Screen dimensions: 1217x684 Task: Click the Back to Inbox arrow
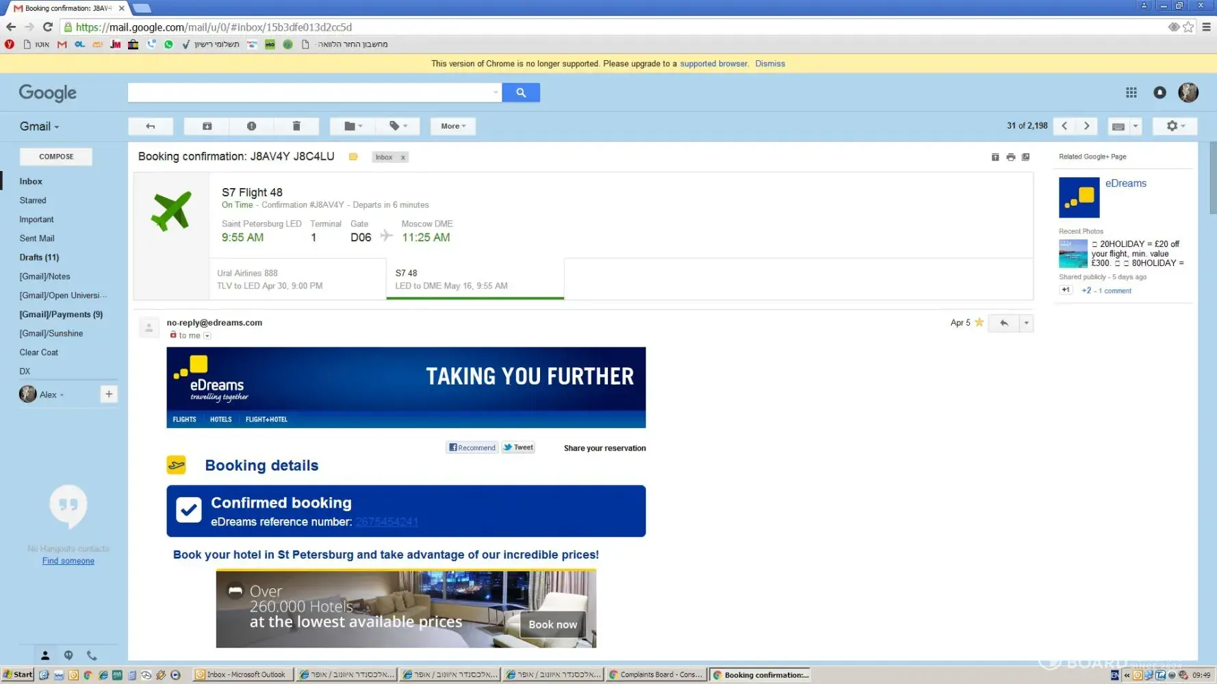[151, 126]
